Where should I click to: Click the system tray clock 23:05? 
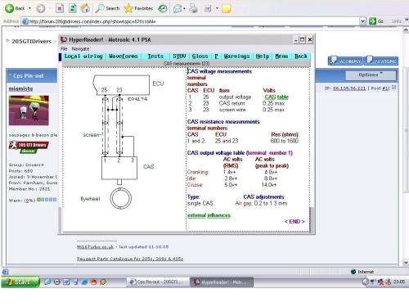[399, 282]
